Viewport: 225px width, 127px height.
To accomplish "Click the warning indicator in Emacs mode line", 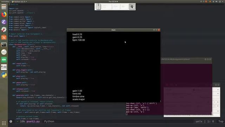I will 11,121.
